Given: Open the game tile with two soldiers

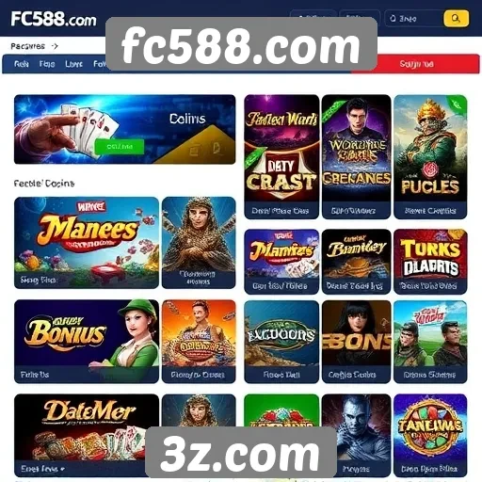Looking at the screenshot, I should (x=430, y=342).
